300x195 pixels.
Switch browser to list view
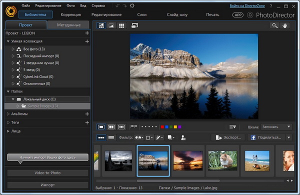(111, 137)
